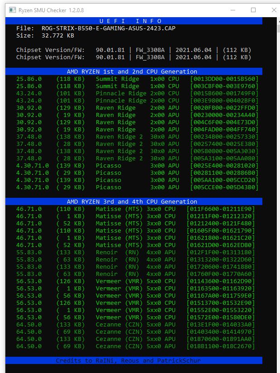Image resolution: width=280 pixels, height=373 pixels.
Task: Select address '[01605F00-01621790]'
Action: tap(221, 230)
